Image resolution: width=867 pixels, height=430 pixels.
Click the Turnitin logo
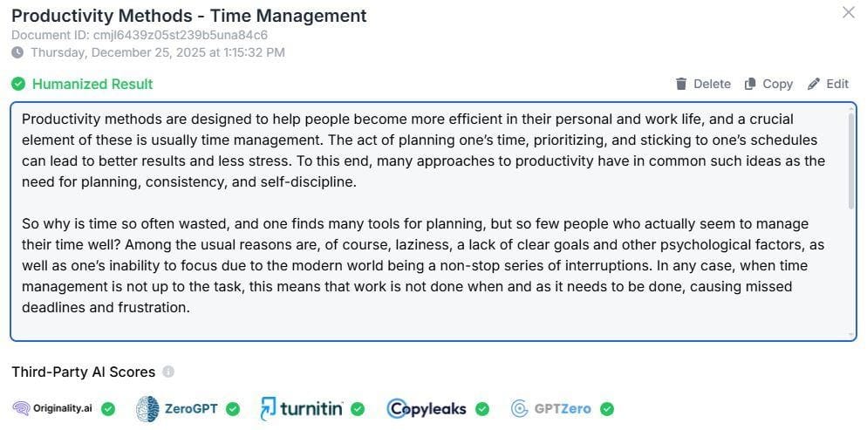coord(301,409)
